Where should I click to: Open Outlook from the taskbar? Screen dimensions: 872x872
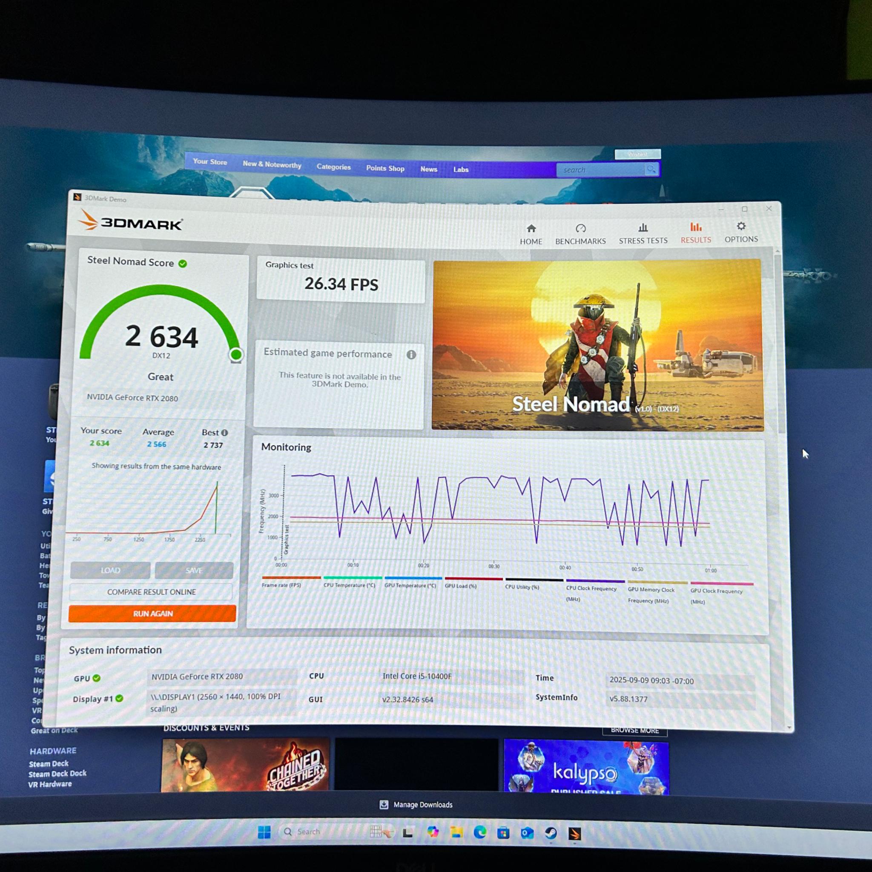click(527, 833)
